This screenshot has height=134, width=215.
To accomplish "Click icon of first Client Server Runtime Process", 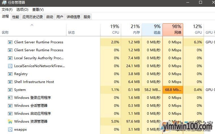I will (10, 42).
